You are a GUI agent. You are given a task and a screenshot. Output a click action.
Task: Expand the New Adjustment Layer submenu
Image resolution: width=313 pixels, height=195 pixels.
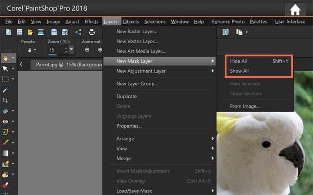(x=160, y=71)
